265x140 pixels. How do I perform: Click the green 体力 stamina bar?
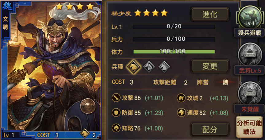click(174, 51)
